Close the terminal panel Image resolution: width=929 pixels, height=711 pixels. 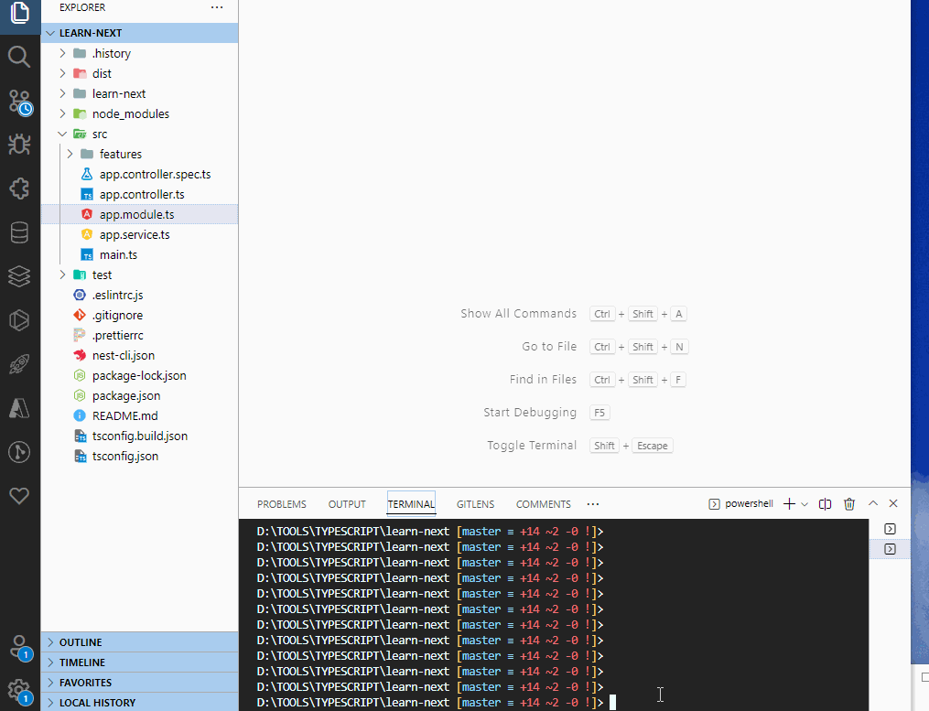click(893, 503)
